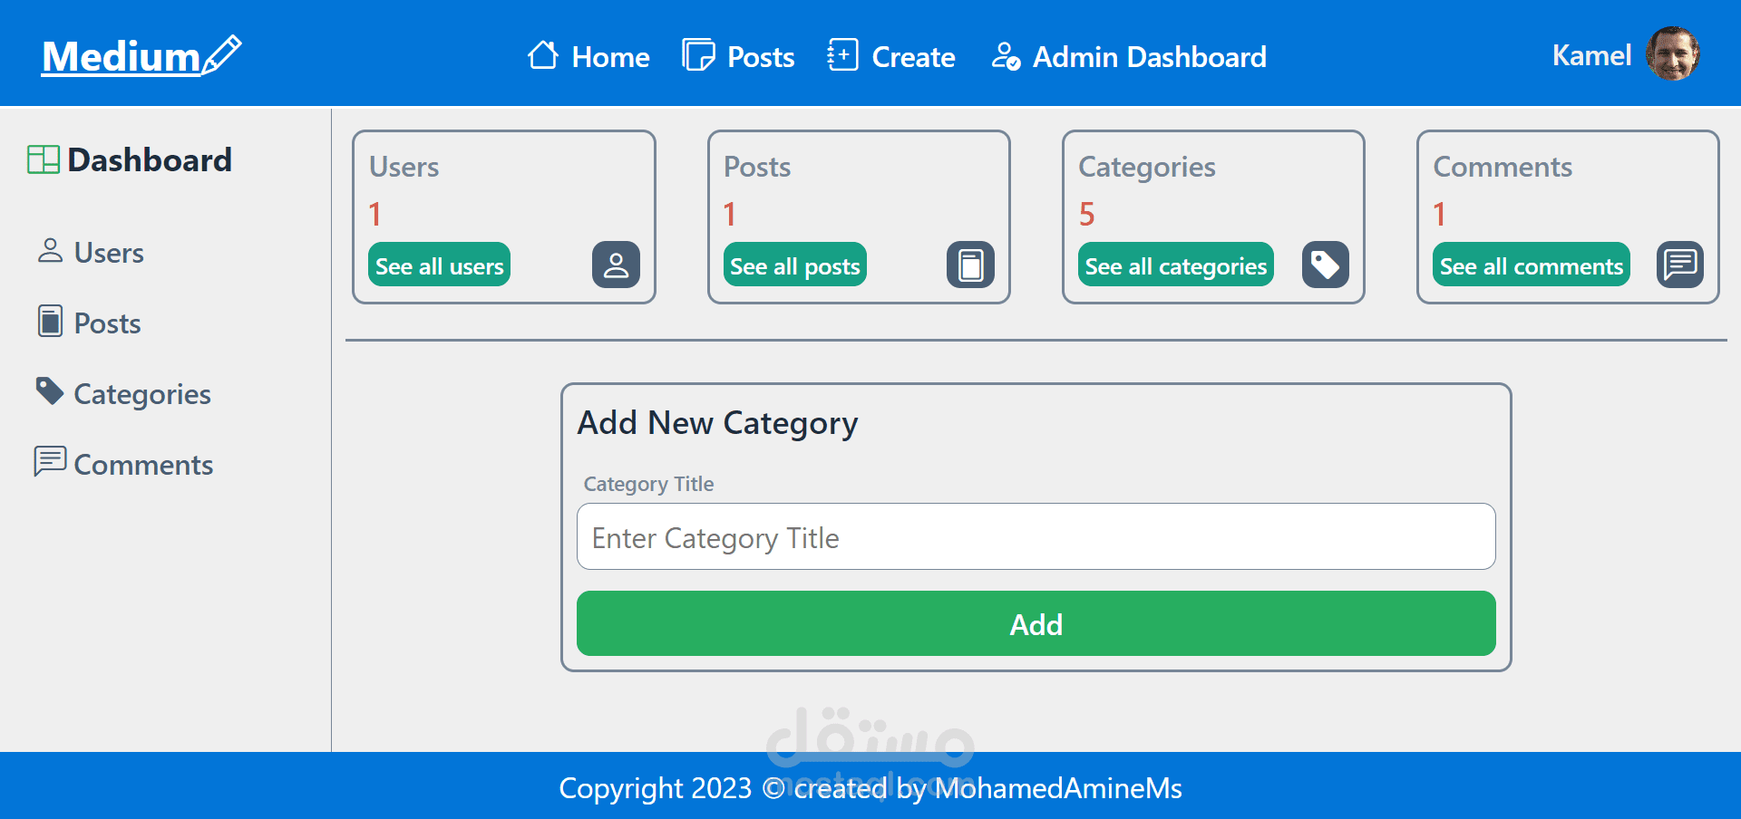
Task: Click the chat icon in Comments card
Action: pos(1679,265)
